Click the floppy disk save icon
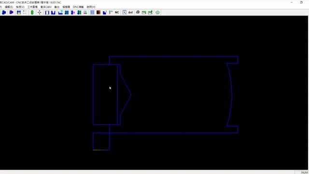 pos(19,13)
